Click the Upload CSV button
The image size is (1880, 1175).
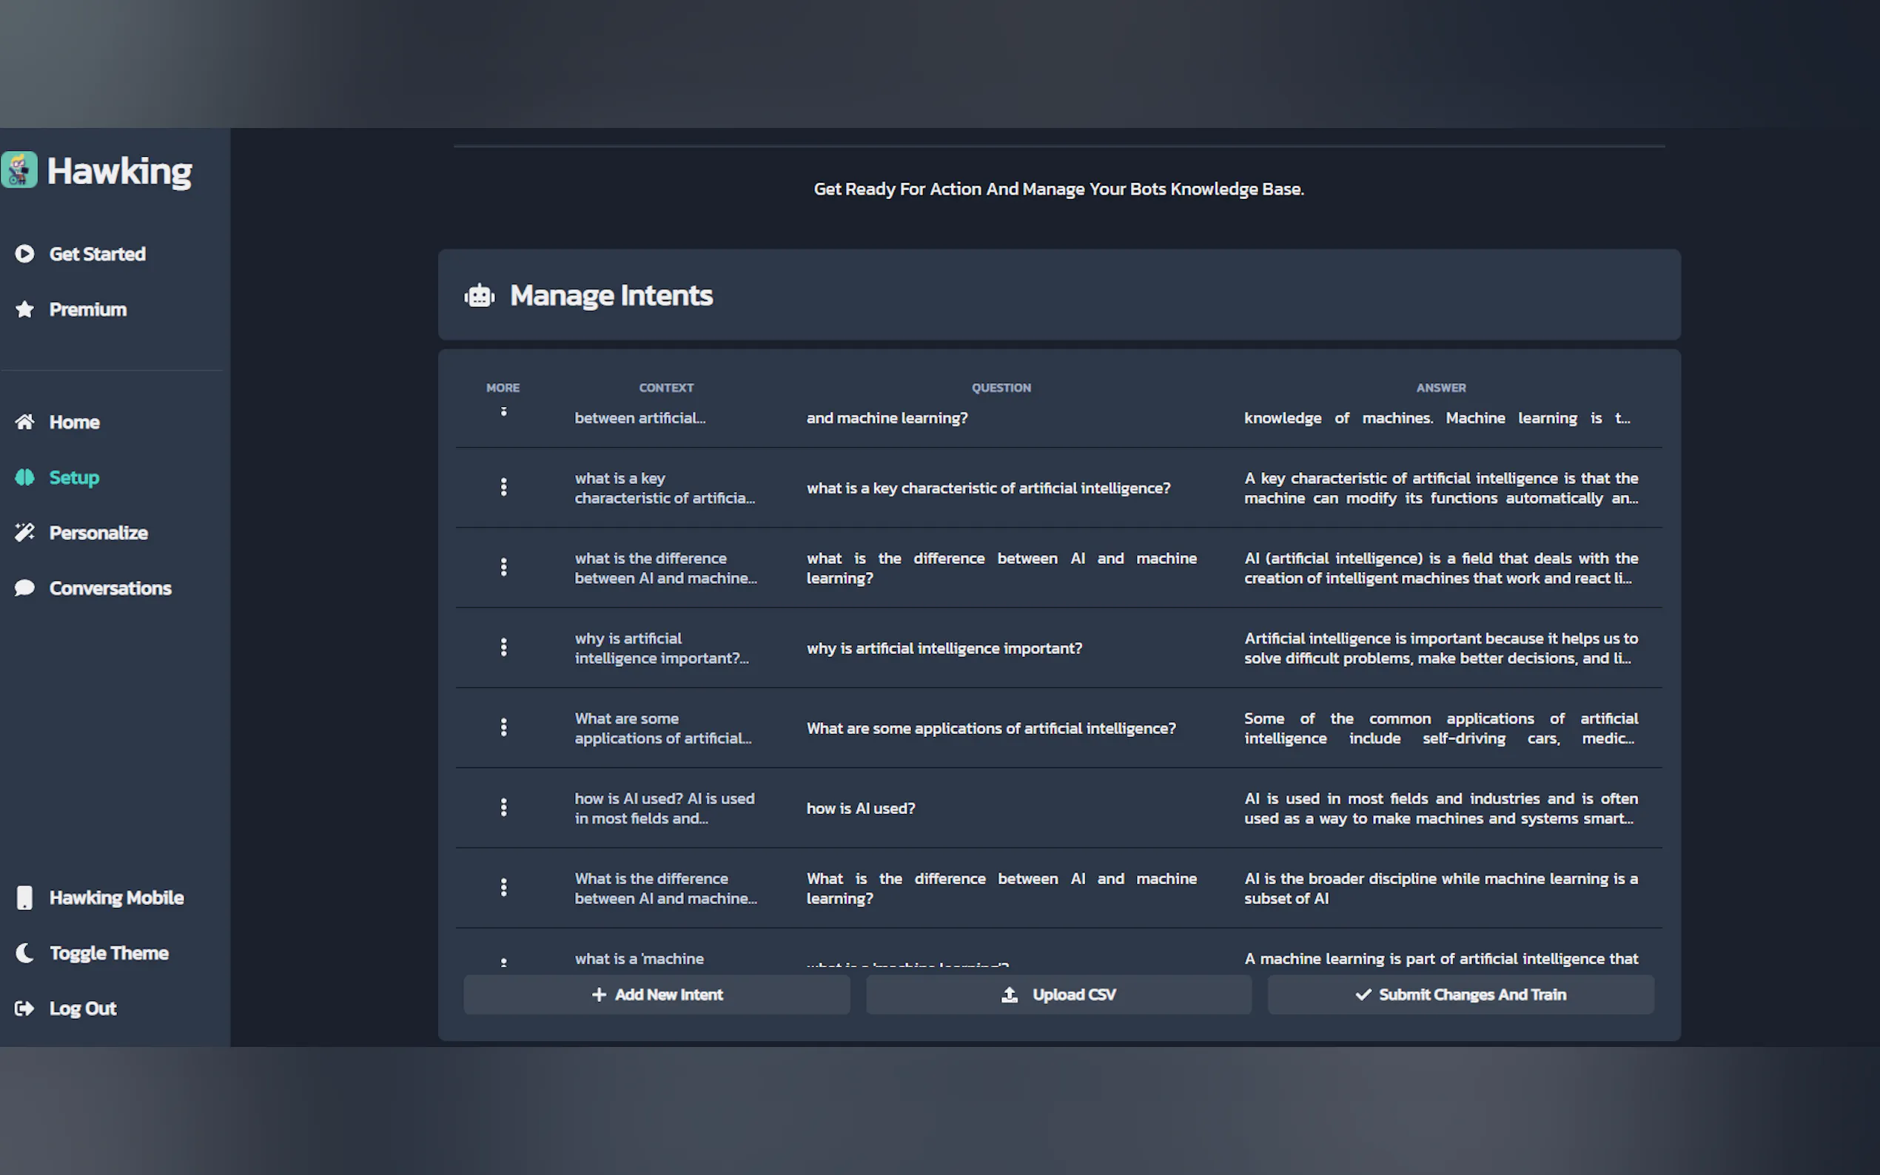[1058, 994]
